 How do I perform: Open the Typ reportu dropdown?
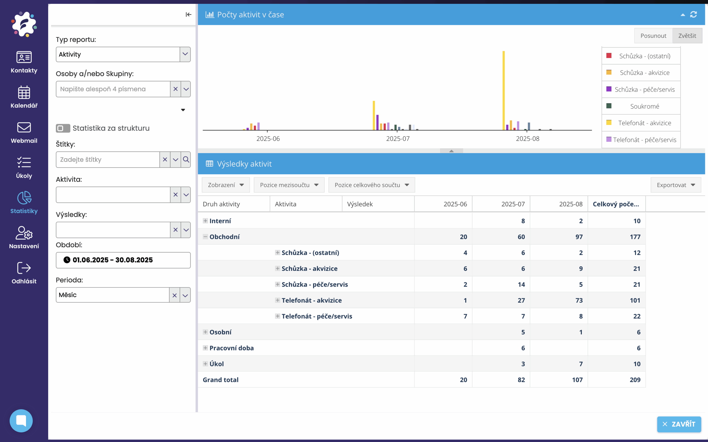185,54
